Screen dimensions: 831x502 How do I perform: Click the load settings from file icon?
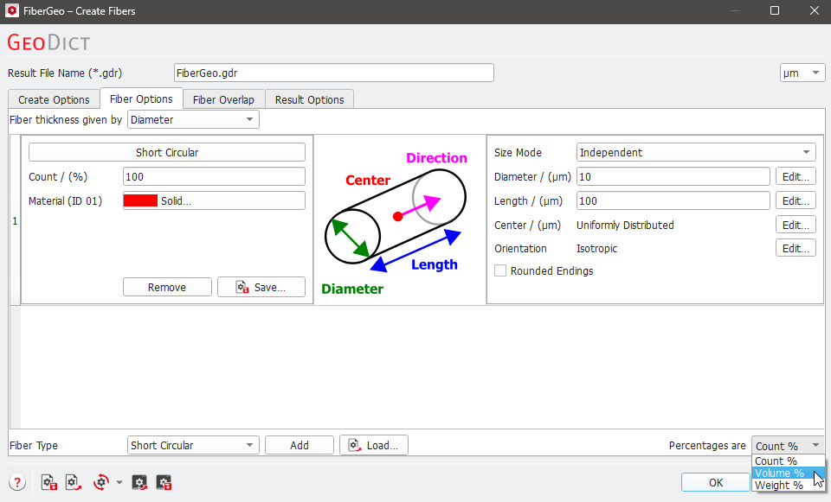[73, 482]
